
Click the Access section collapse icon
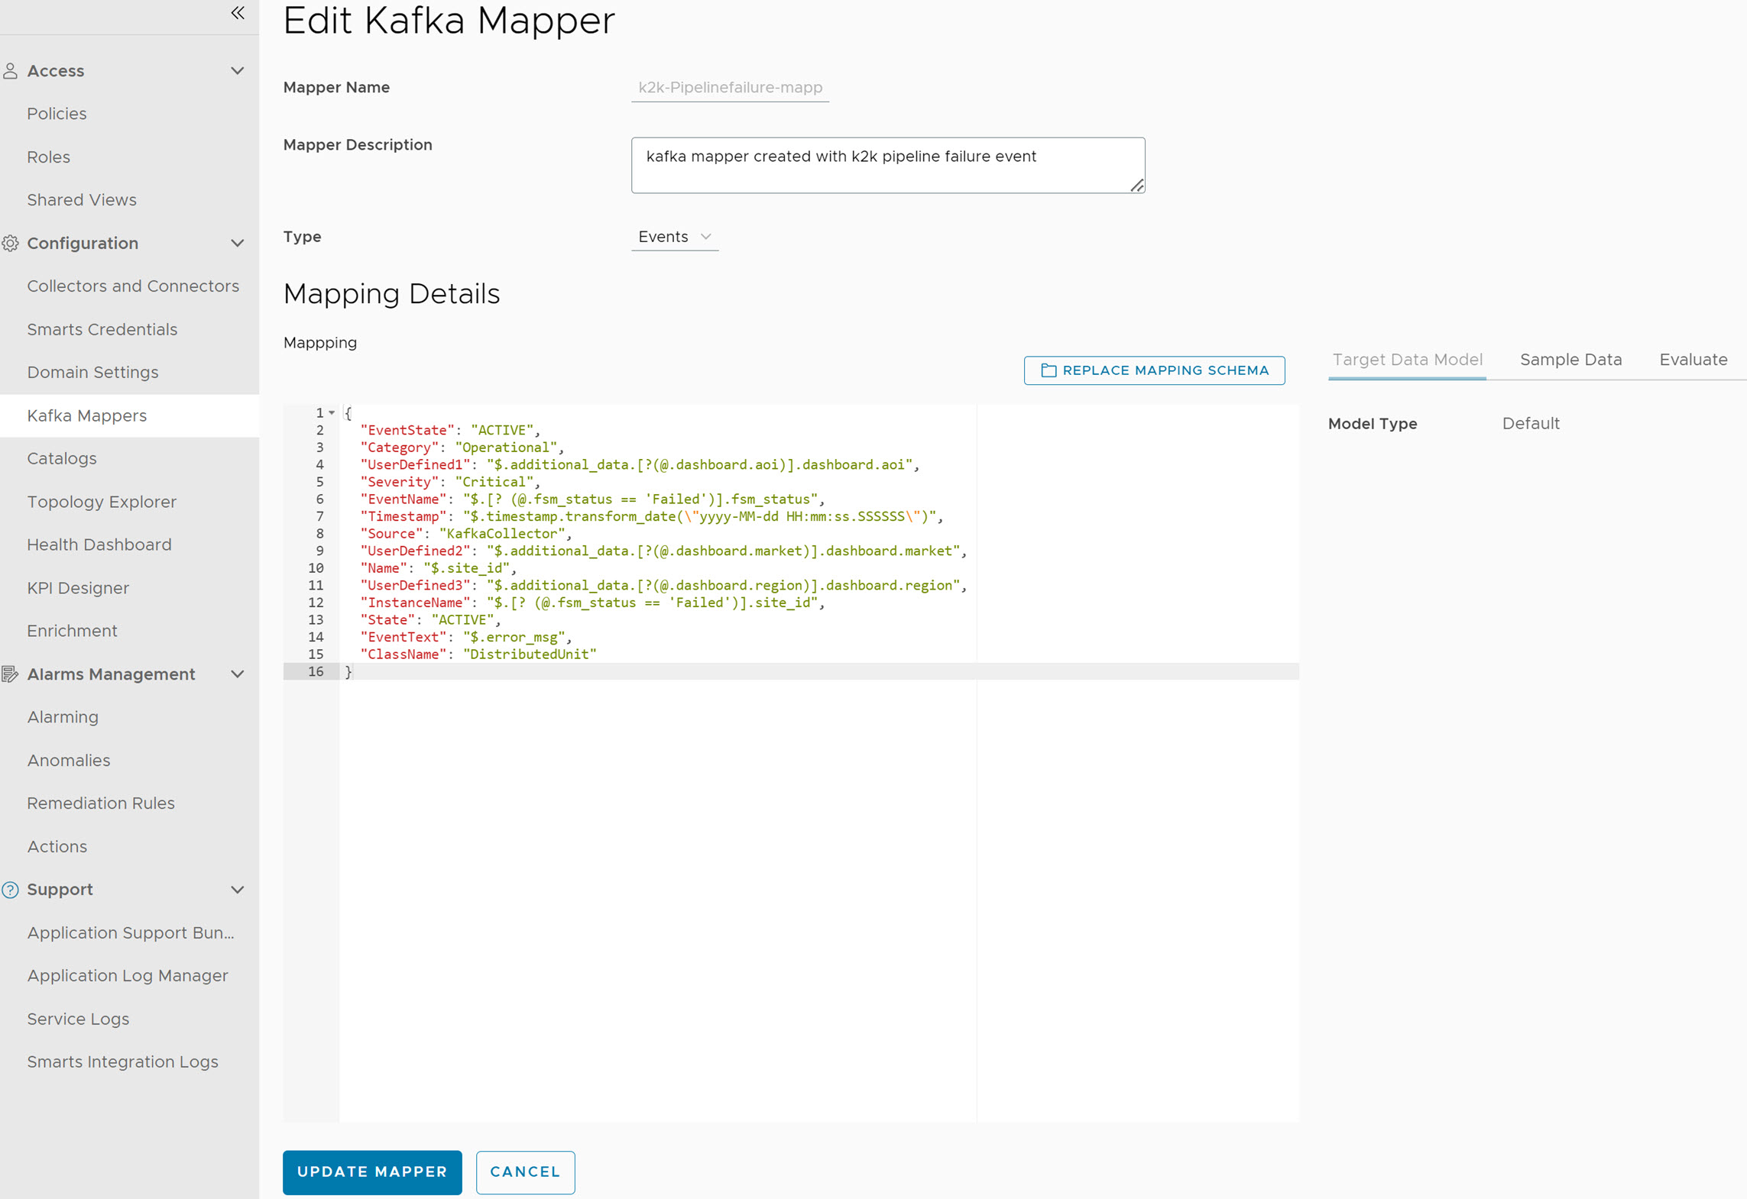[x=236, y=72]
